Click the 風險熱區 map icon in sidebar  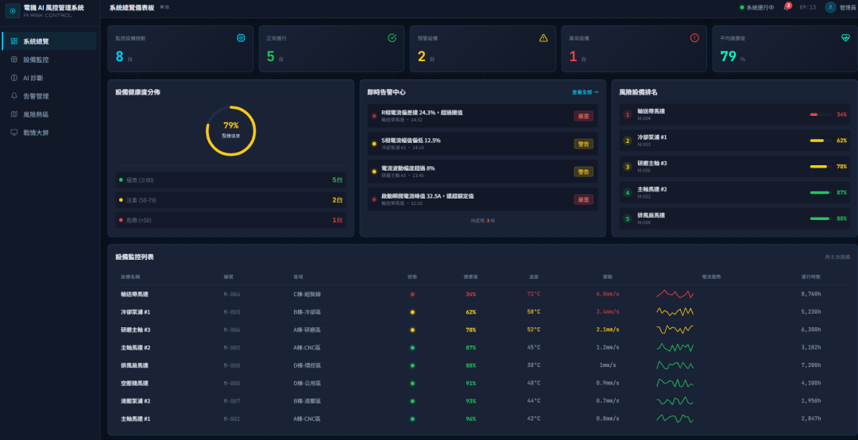[14, 114]
